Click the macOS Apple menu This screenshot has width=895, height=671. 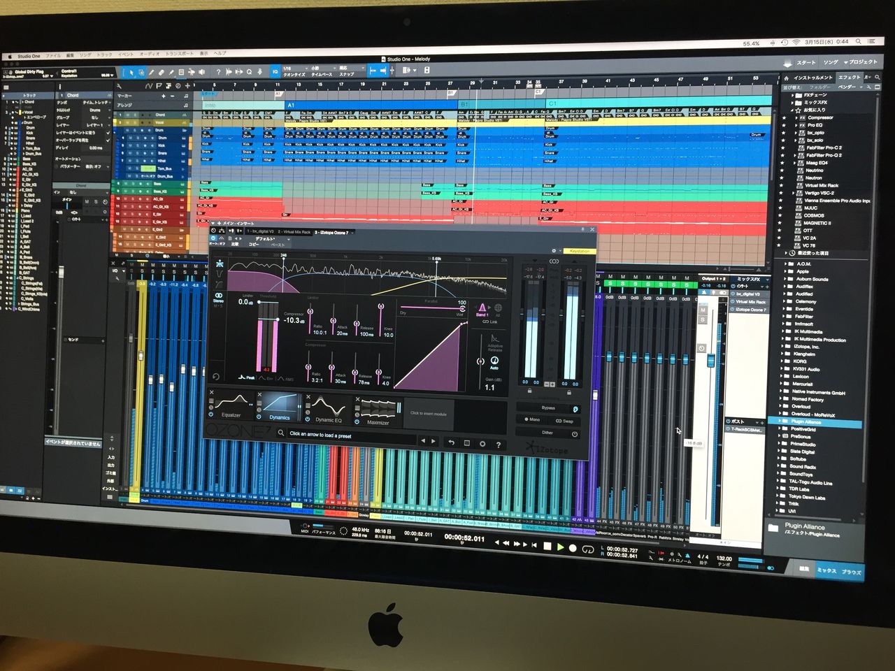(9, 56)
